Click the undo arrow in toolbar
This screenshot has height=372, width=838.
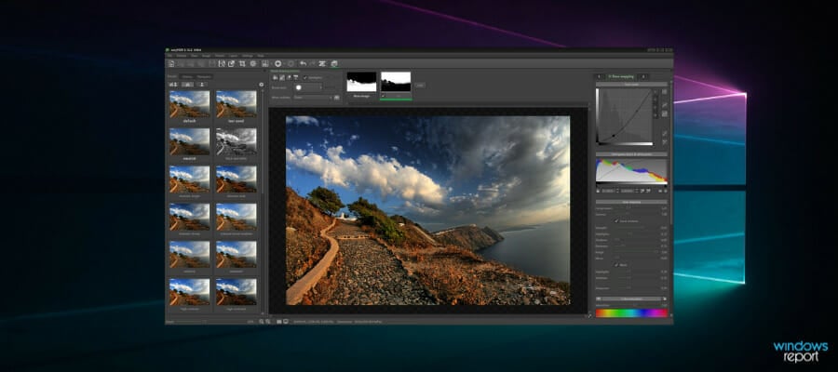[303, 64]
